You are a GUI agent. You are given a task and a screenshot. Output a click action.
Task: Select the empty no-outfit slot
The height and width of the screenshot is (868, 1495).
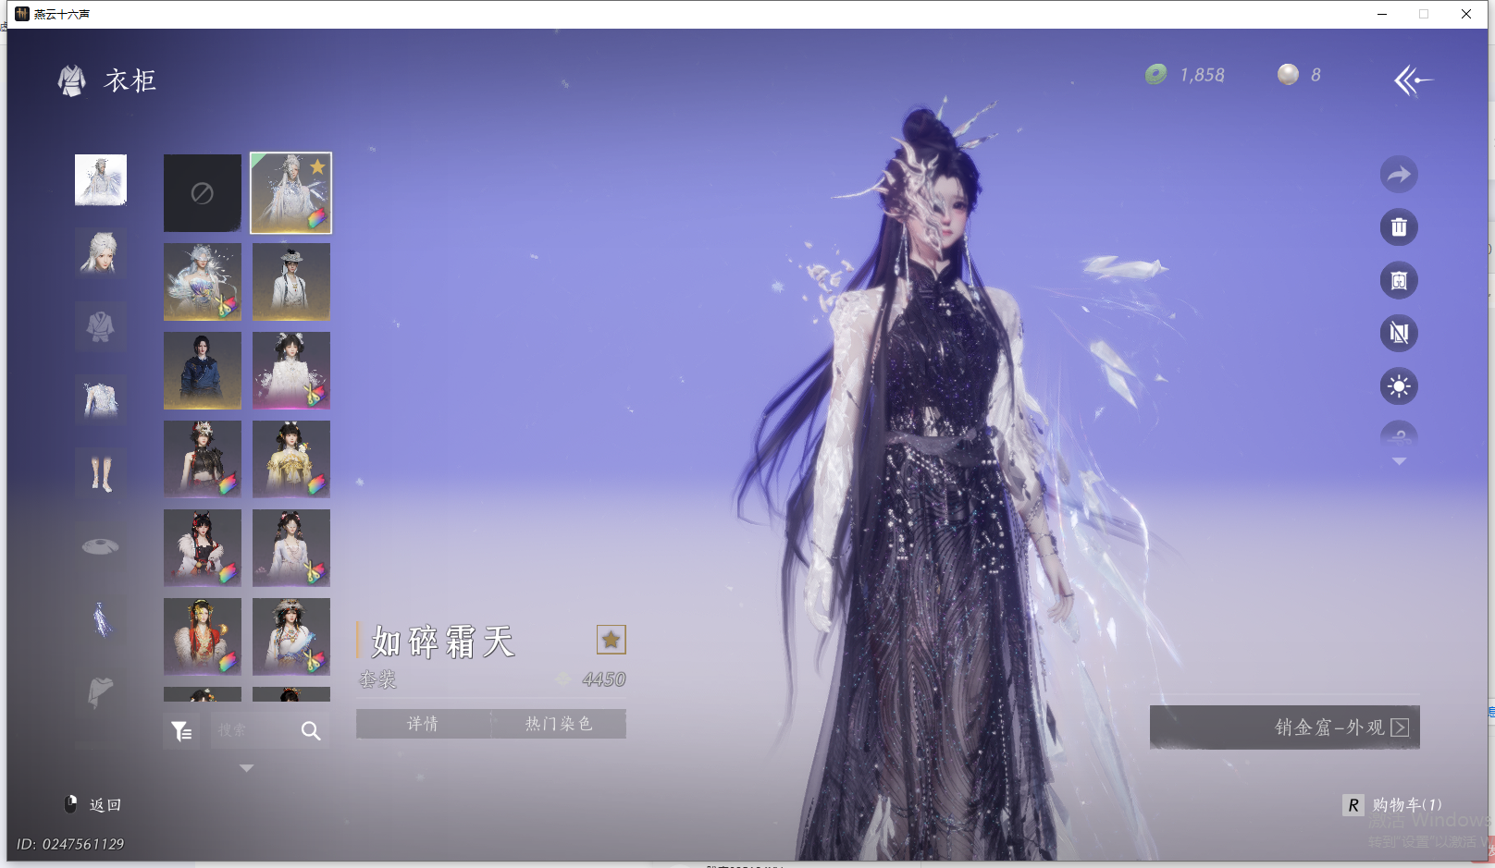coord(203,193)
